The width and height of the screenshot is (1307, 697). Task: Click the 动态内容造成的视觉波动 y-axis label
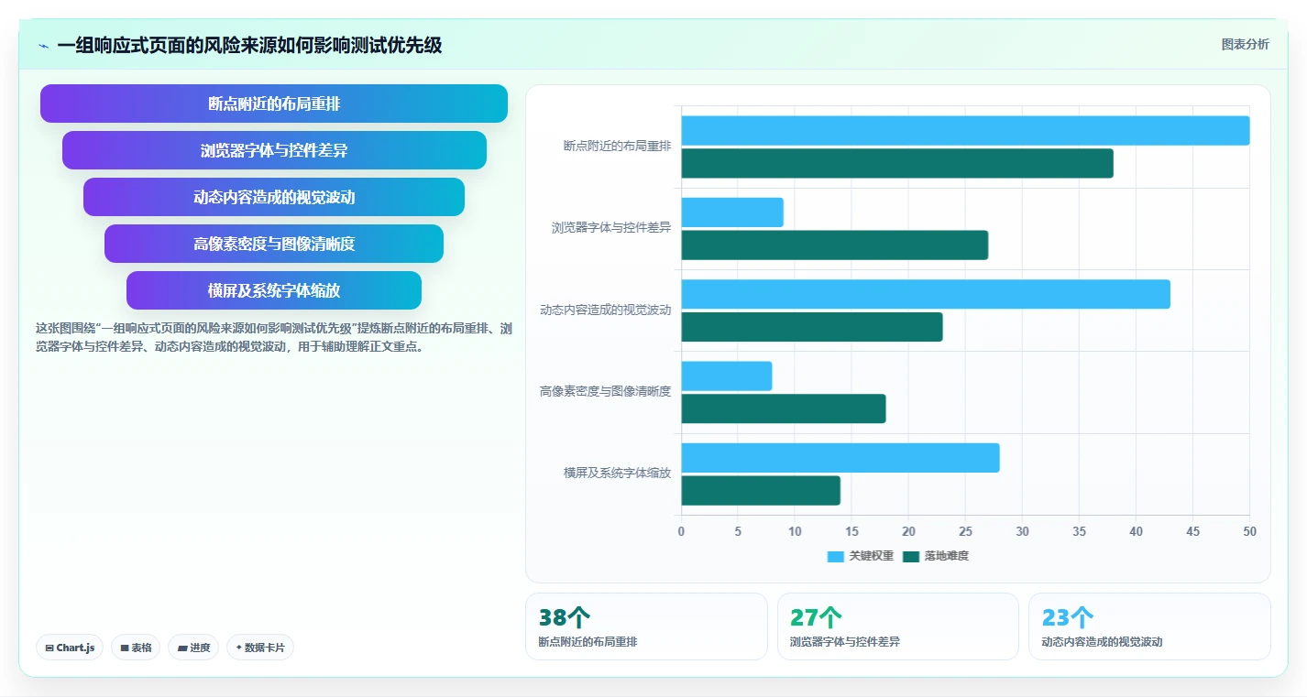[x=606, y=310]
